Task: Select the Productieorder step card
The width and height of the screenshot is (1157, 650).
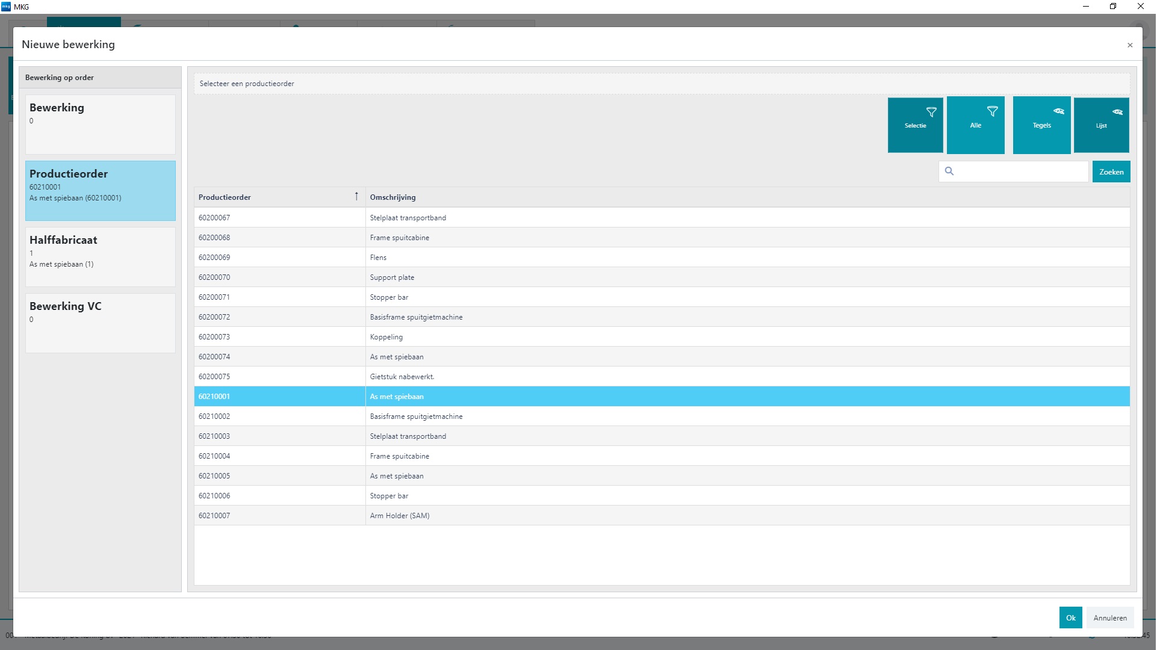Action: (101, 191)
